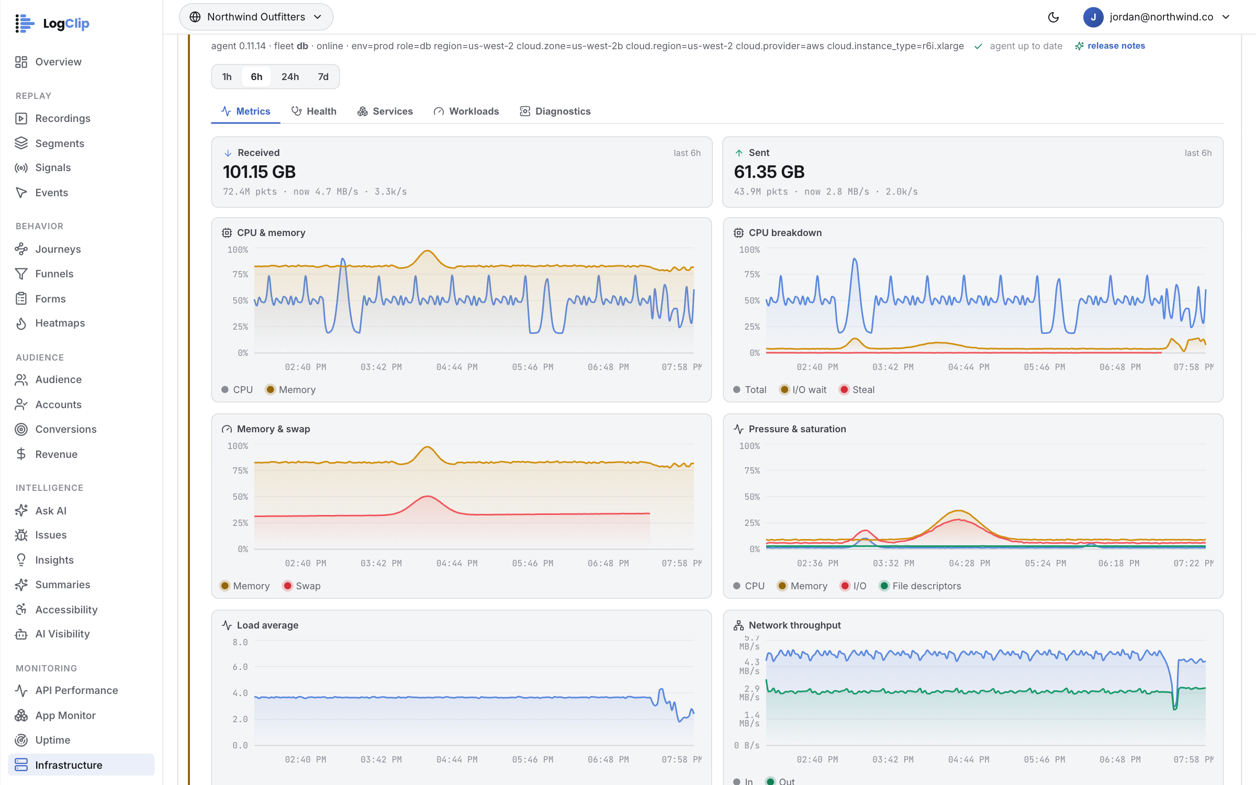The height and width of the screenshot is (785, 1256).
Task: Click API Performance pulse icon
Action: pyautogui.click(x=21, y=690)
